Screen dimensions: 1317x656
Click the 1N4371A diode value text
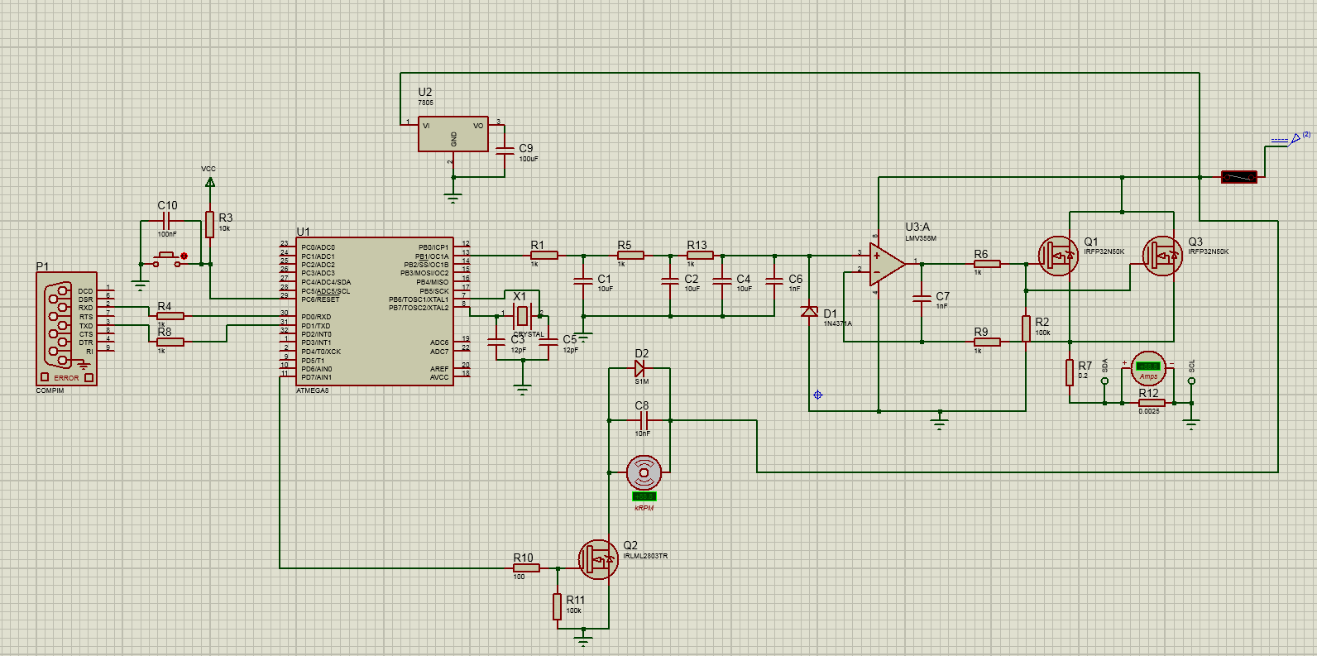click(837, 323)
